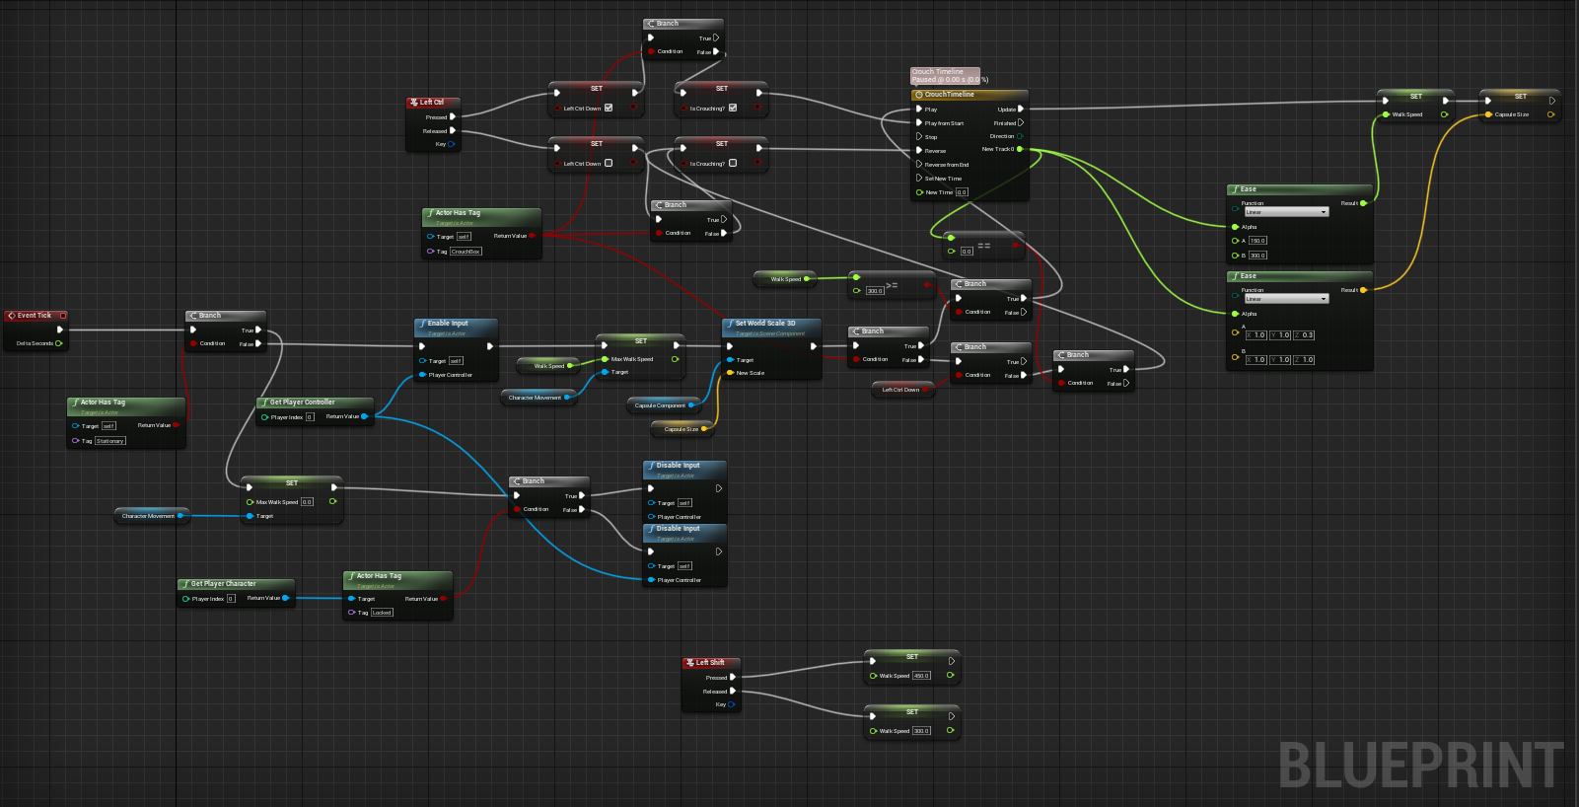Click the CrouchTimeline clock icon
1579x807 pixels.
tap(919, 95)
